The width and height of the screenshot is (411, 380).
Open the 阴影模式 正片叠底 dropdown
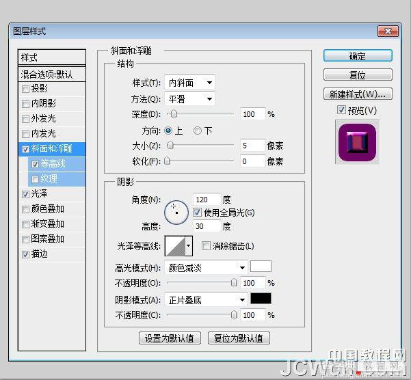pos(206,300)
